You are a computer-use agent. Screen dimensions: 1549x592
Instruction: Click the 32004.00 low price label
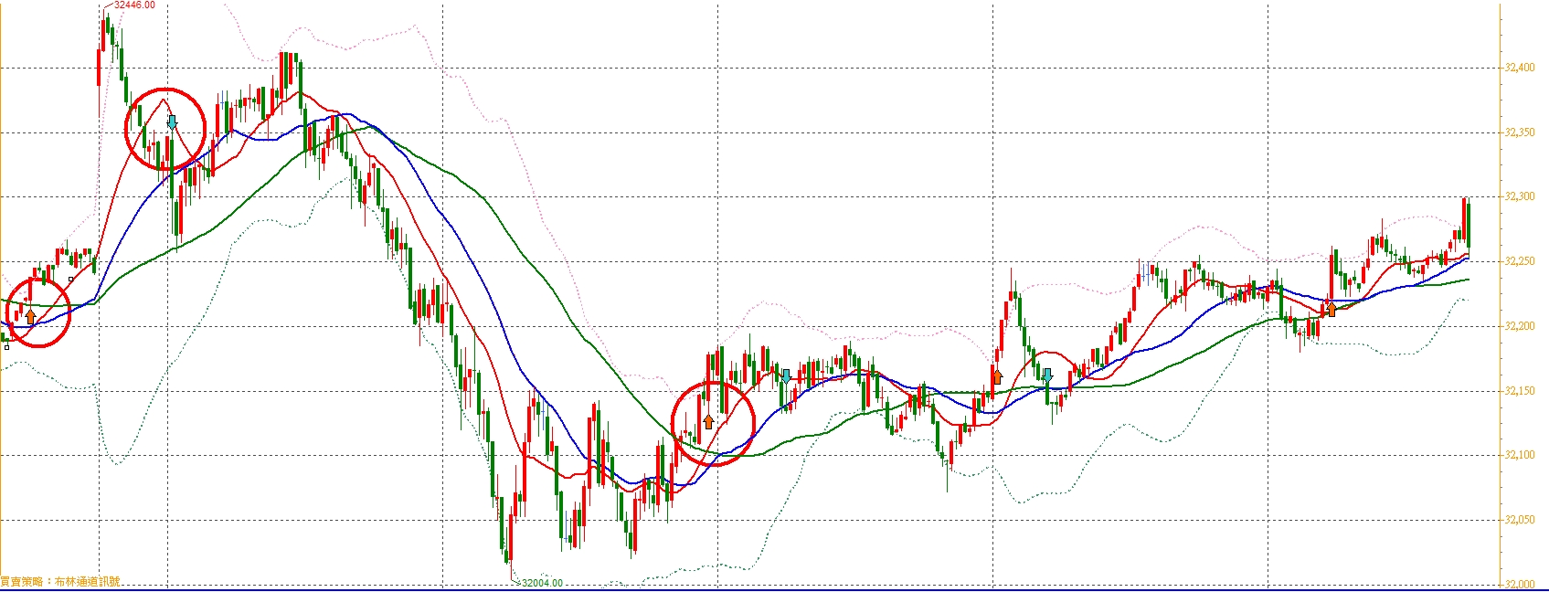click(x=542, y=582)
